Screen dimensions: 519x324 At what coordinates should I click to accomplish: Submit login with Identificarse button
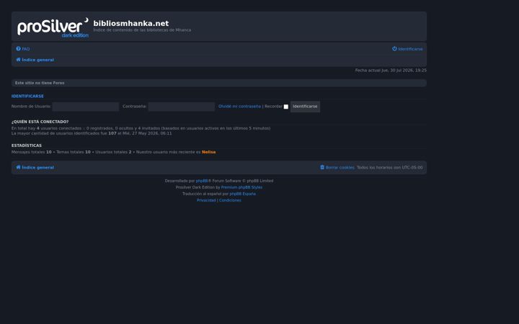(305, 107)
